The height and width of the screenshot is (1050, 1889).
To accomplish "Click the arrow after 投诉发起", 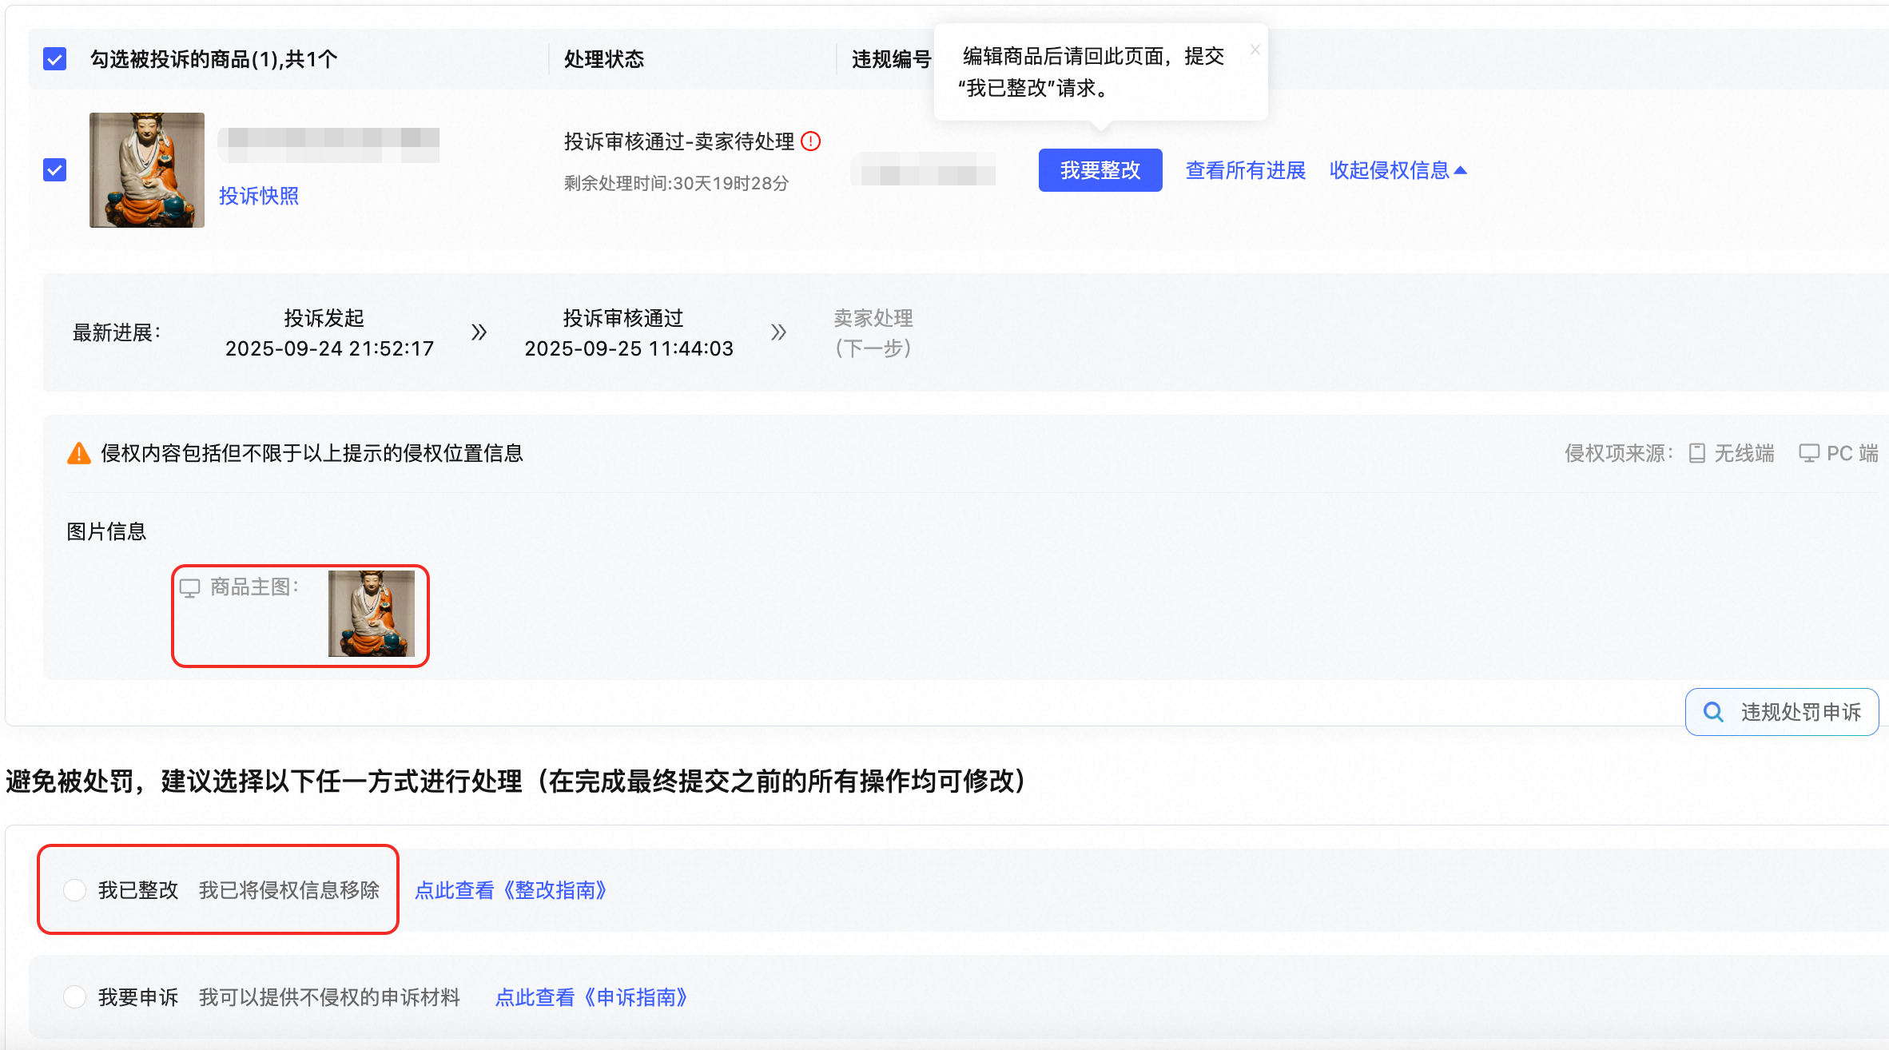I will pos(479,332).
